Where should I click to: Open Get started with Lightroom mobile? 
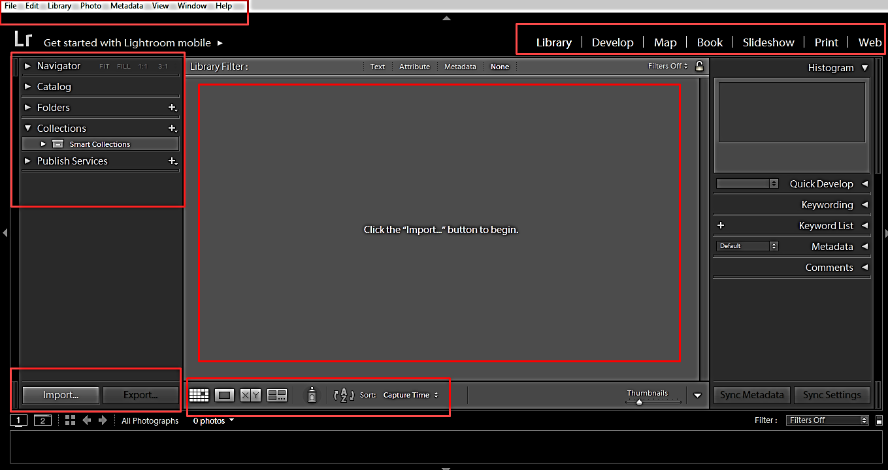(133, 43)
